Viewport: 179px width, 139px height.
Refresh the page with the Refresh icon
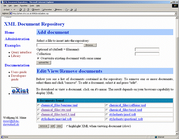click(24, 10)
